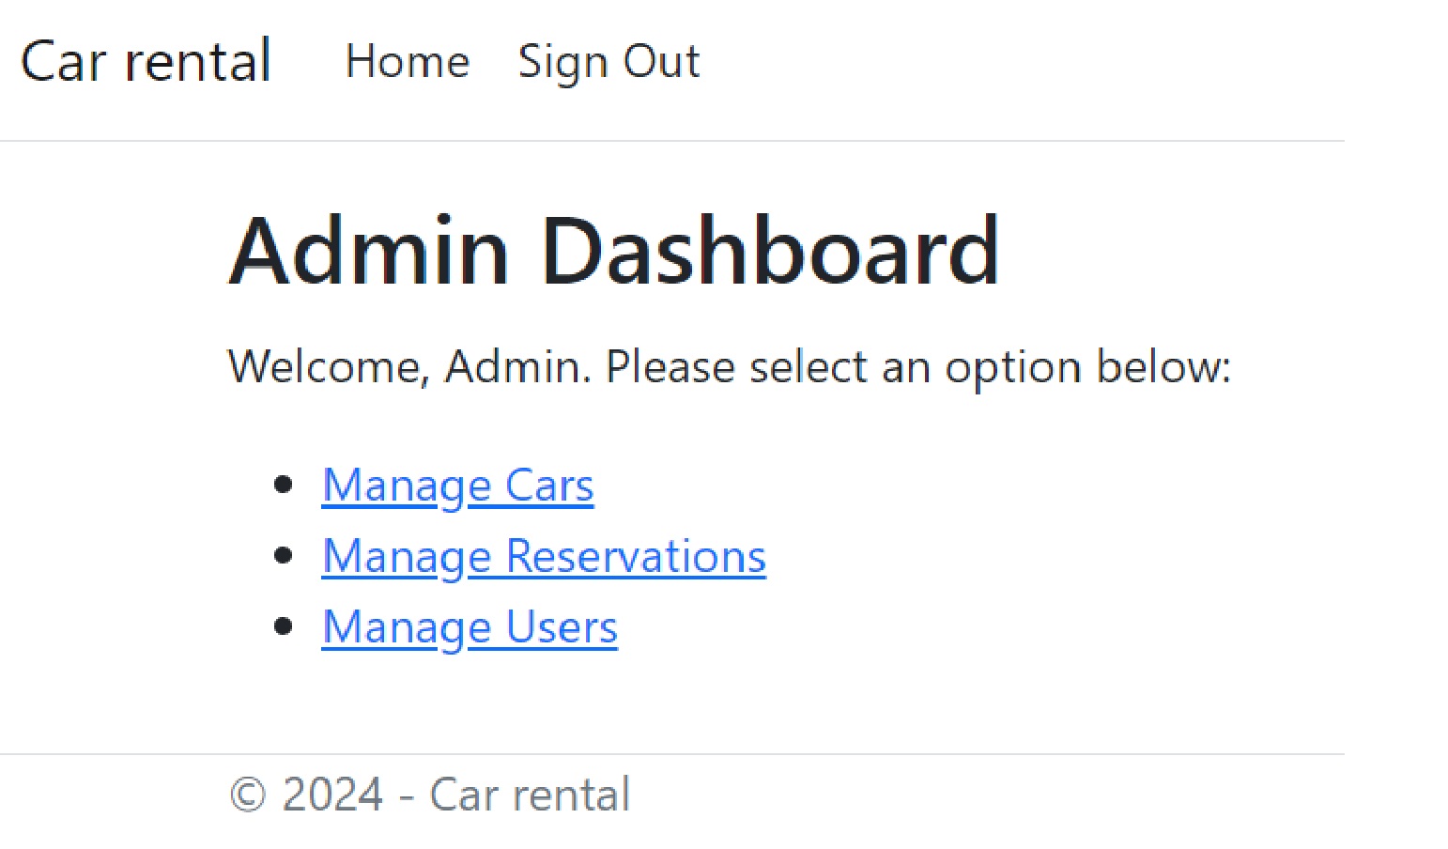Open the Manage Reservations link

click(x=544, y=556)
